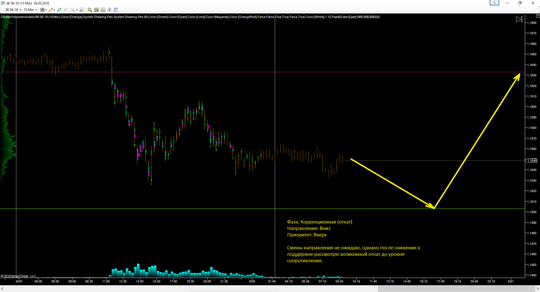Click the annotation line "Фаза: Коррекционная (откат)"
This screenshot has height=292, width=540.
pyautogui.click(x=319, y=222)
